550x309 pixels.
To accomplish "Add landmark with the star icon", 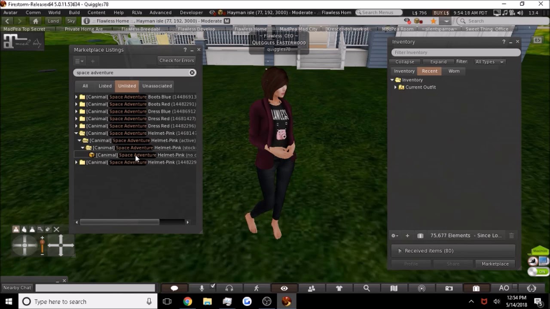I will click(434, 21).
